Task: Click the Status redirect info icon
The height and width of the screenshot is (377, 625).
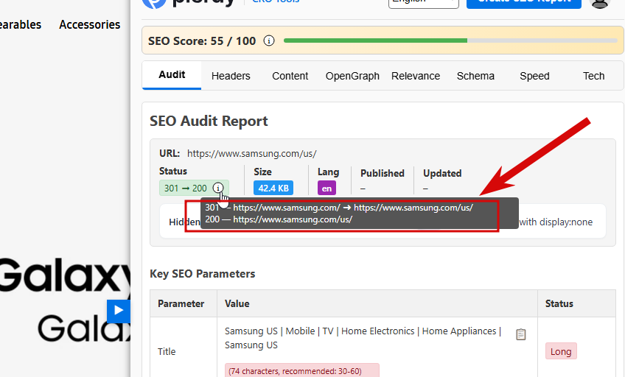Action: point(218,188)
